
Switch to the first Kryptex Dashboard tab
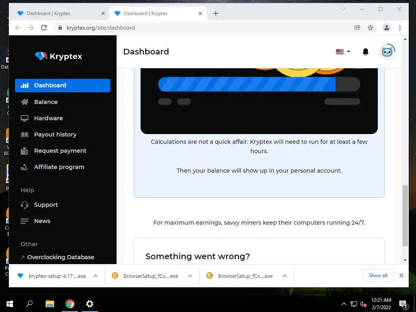(59, 13)
